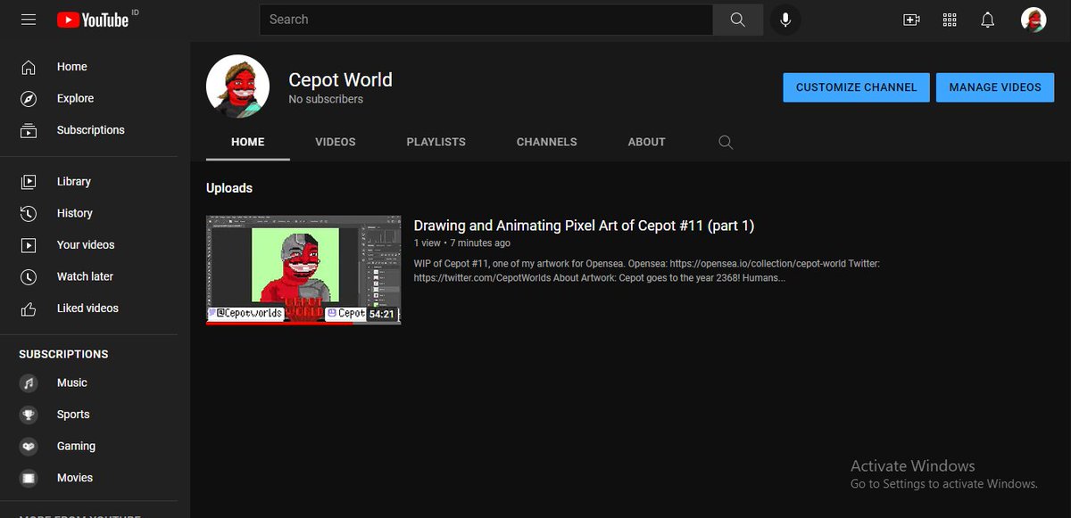Click inside the search input field
The image size is (1071, 518).
(x=486, y=19)
